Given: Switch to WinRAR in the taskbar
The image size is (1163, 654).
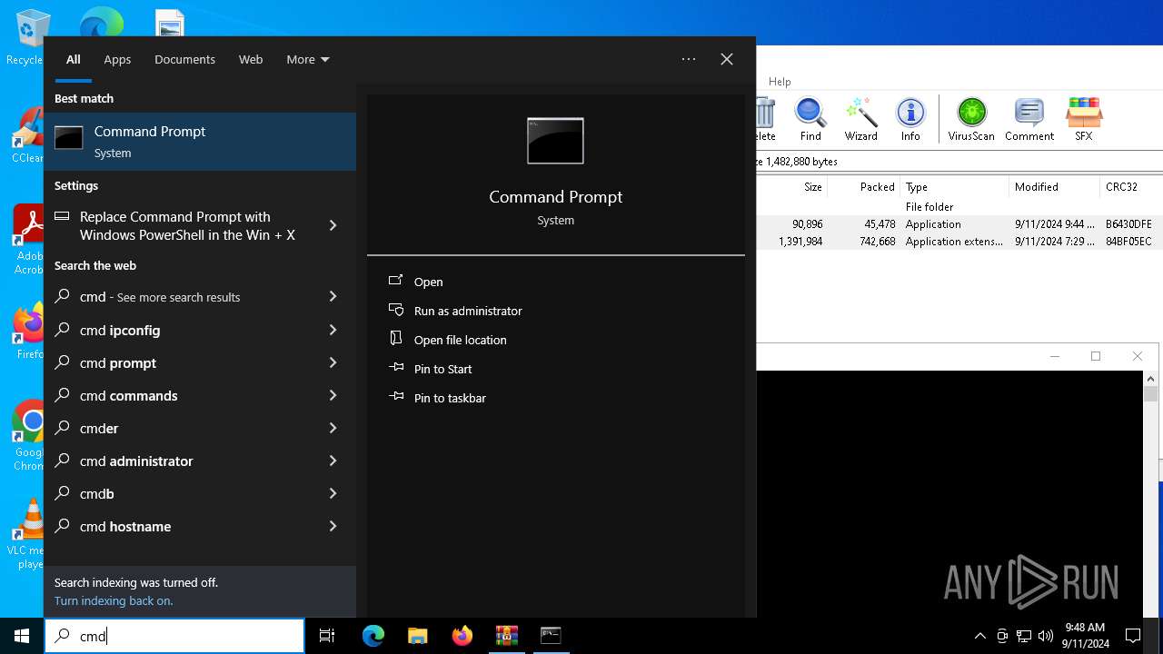Looking at the screenshot, I should point(506,636).
